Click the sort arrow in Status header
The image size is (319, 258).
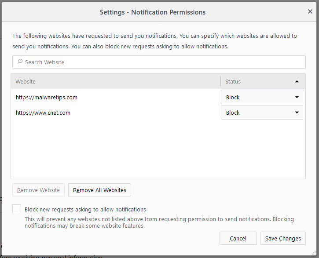pos(297,81)
